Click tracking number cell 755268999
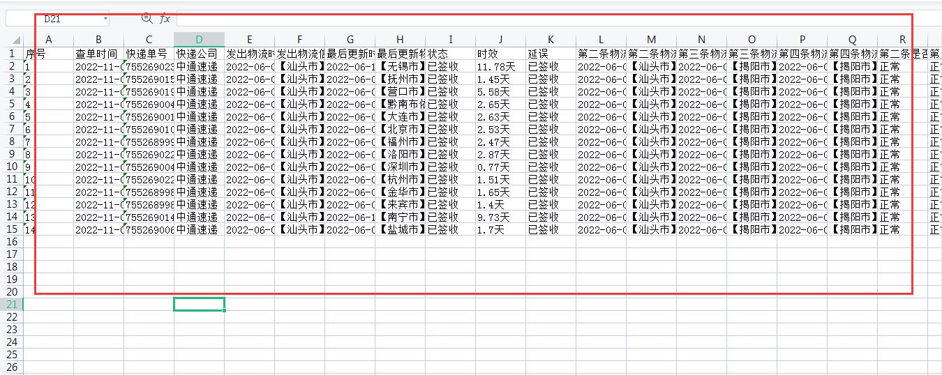This screenshot has height=375, width=942. (149, 141)
